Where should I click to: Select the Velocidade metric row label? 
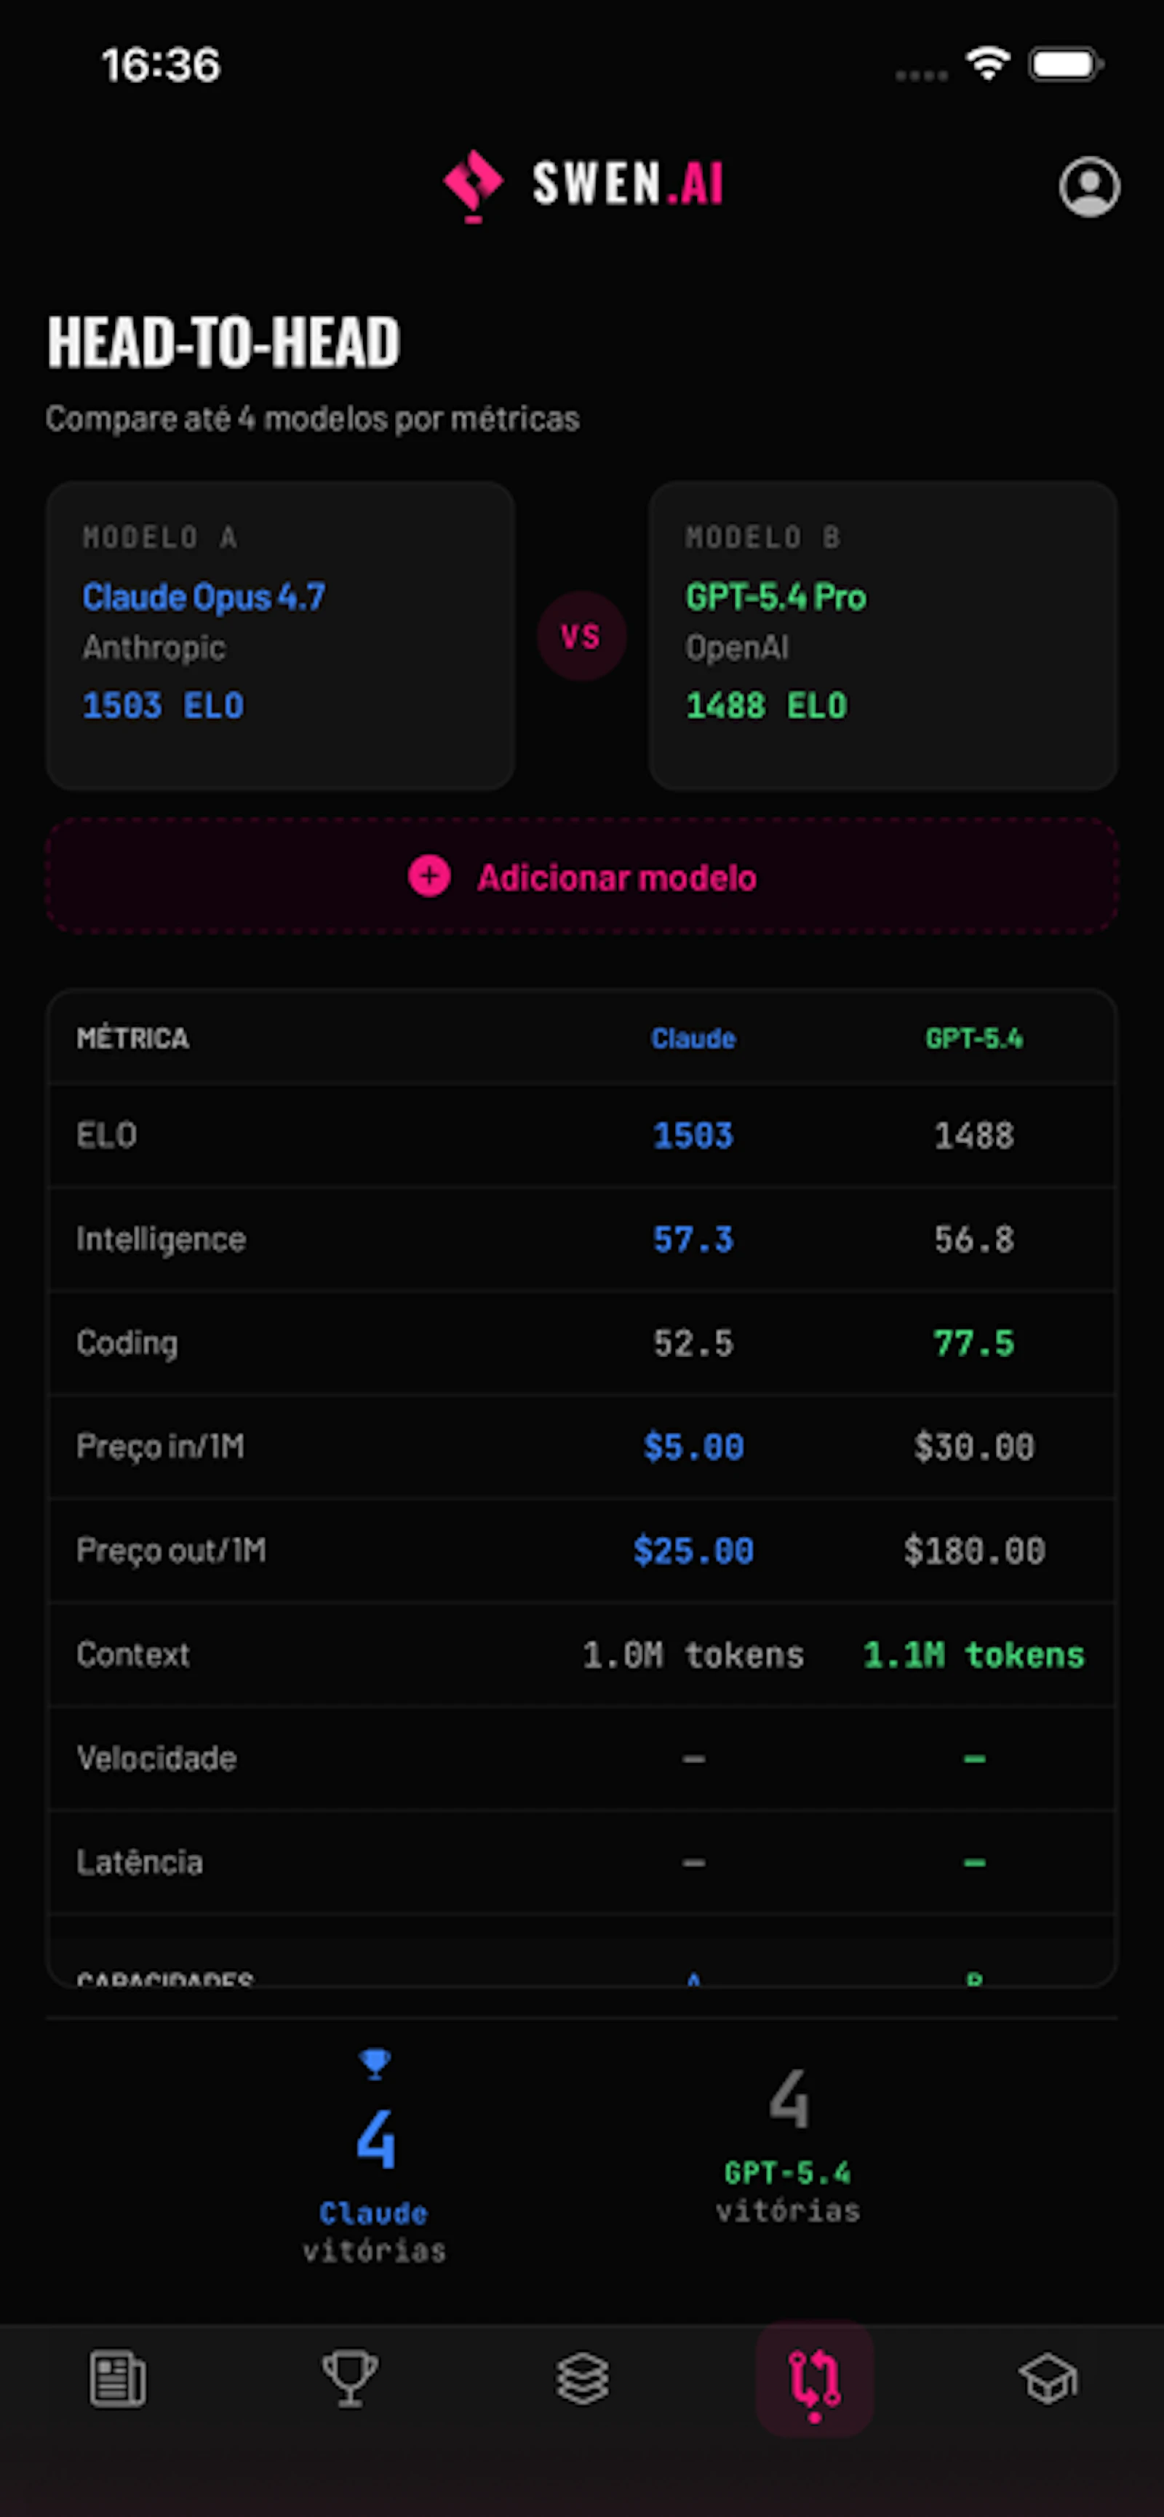coord(156,1758)
